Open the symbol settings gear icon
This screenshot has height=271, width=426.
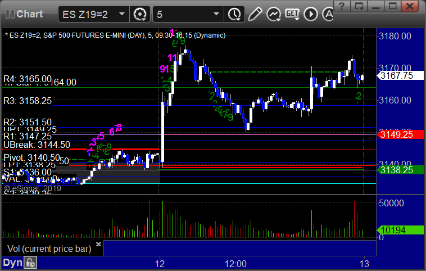[x=139, y=14]
